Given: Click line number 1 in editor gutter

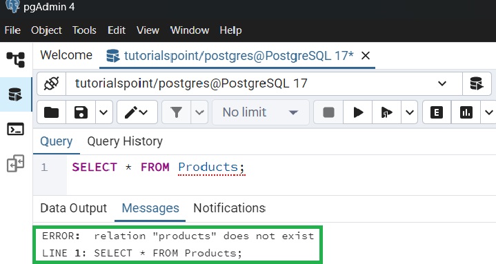Looking at the screenshot, I should click(44, 167).
